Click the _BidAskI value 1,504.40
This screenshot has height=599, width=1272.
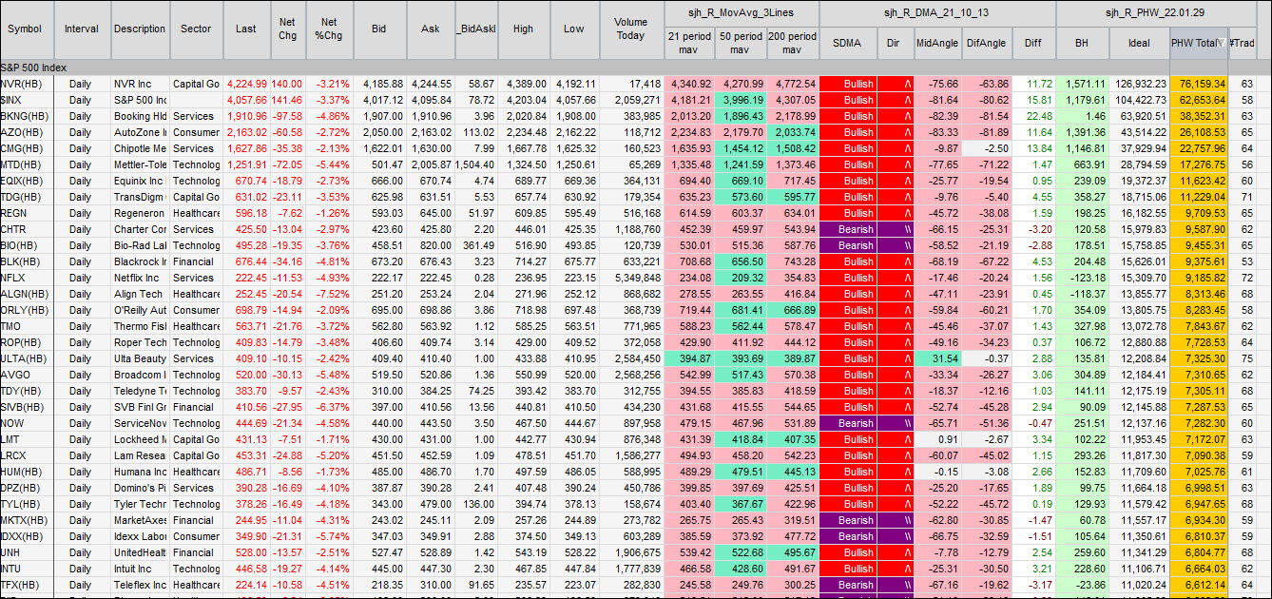click(x=476, y=164)
